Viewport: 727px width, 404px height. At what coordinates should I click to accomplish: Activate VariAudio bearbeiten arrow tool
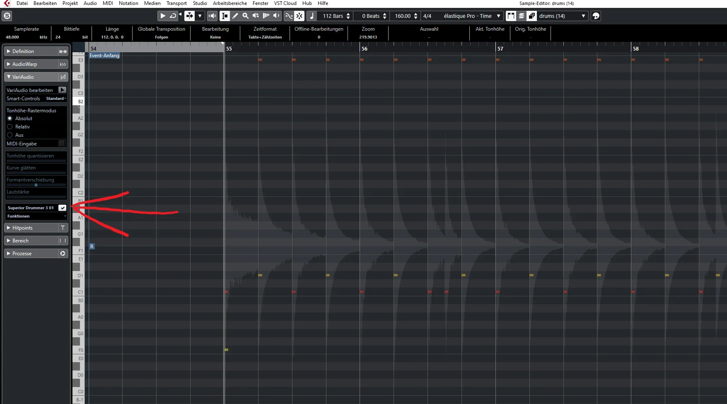pyautogui.click(x=62, y=90)
